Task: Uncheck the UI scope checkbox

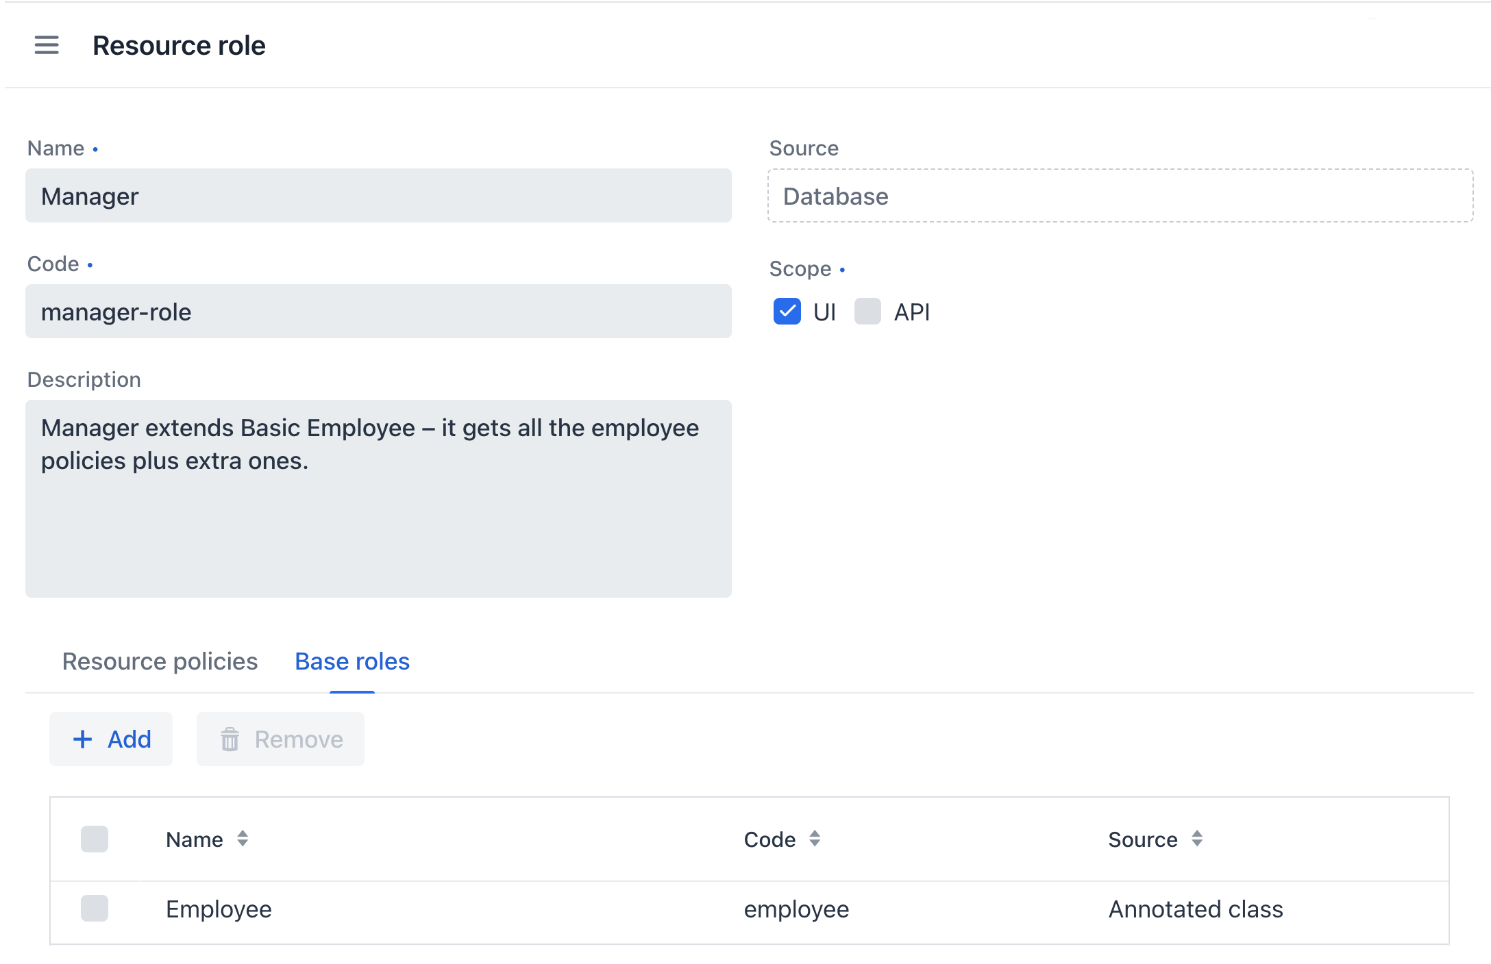Action: pyautogui.click(x=787, y=312)
